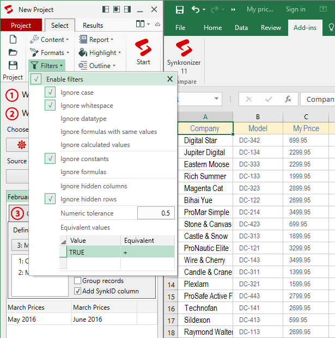This screenshot has width=335, height=338.
Task: Set Synkronizer pane to centered layout
Action: click(x=117, y=9)
